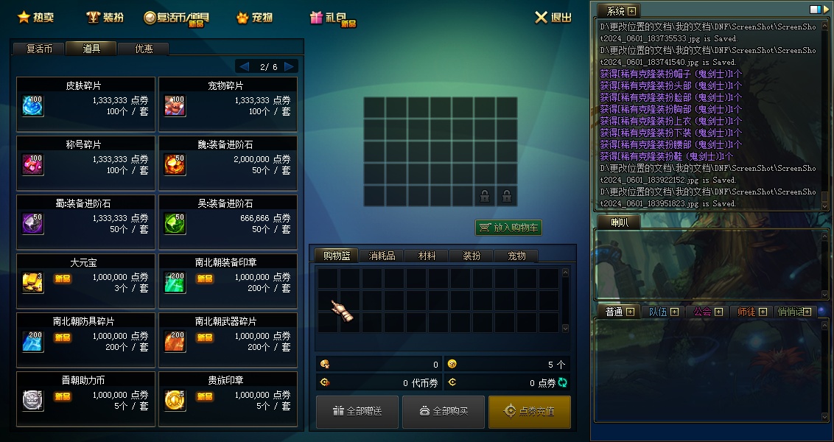Toggle the plus box beside 公会 channel
This screenshot has width=834, height=442.
(x=718, y=312)
